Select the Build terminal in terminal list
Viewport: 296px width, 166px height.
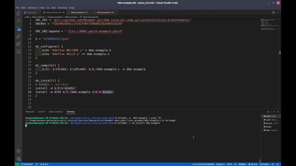[271, 116]
